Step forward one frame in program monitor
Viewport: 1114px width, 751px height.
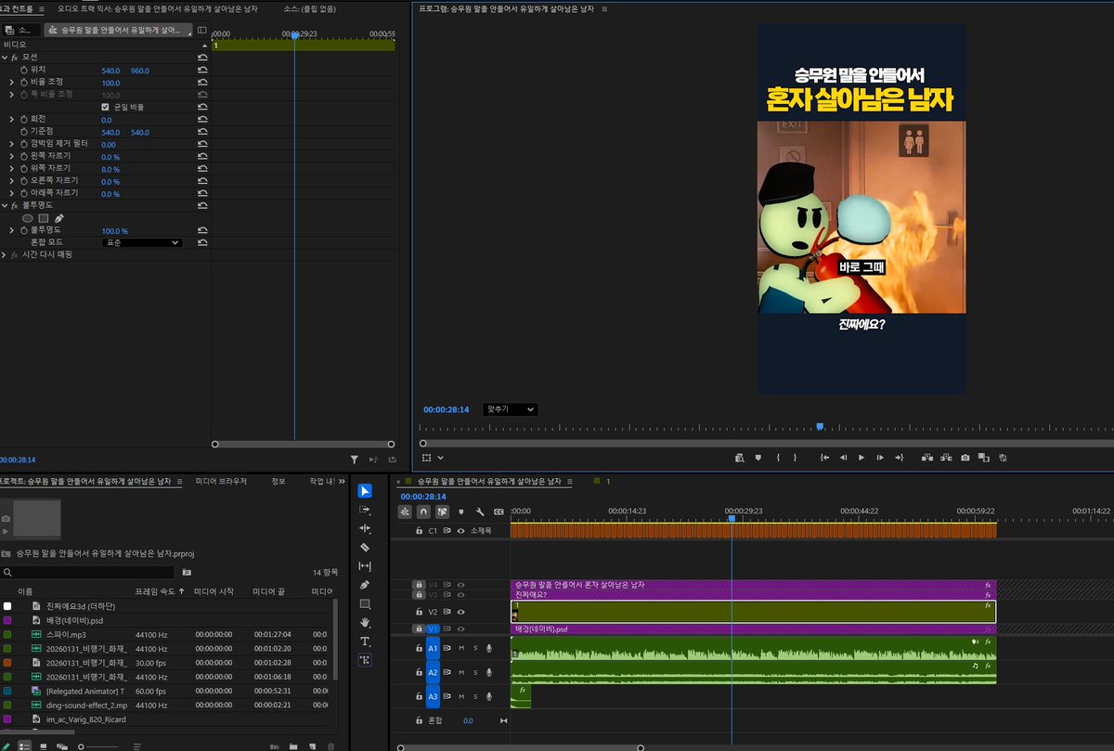[880, 458]
